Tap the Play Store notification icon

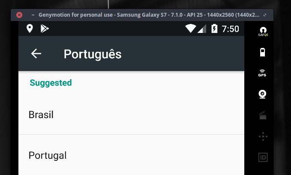(x=45, y=29)
